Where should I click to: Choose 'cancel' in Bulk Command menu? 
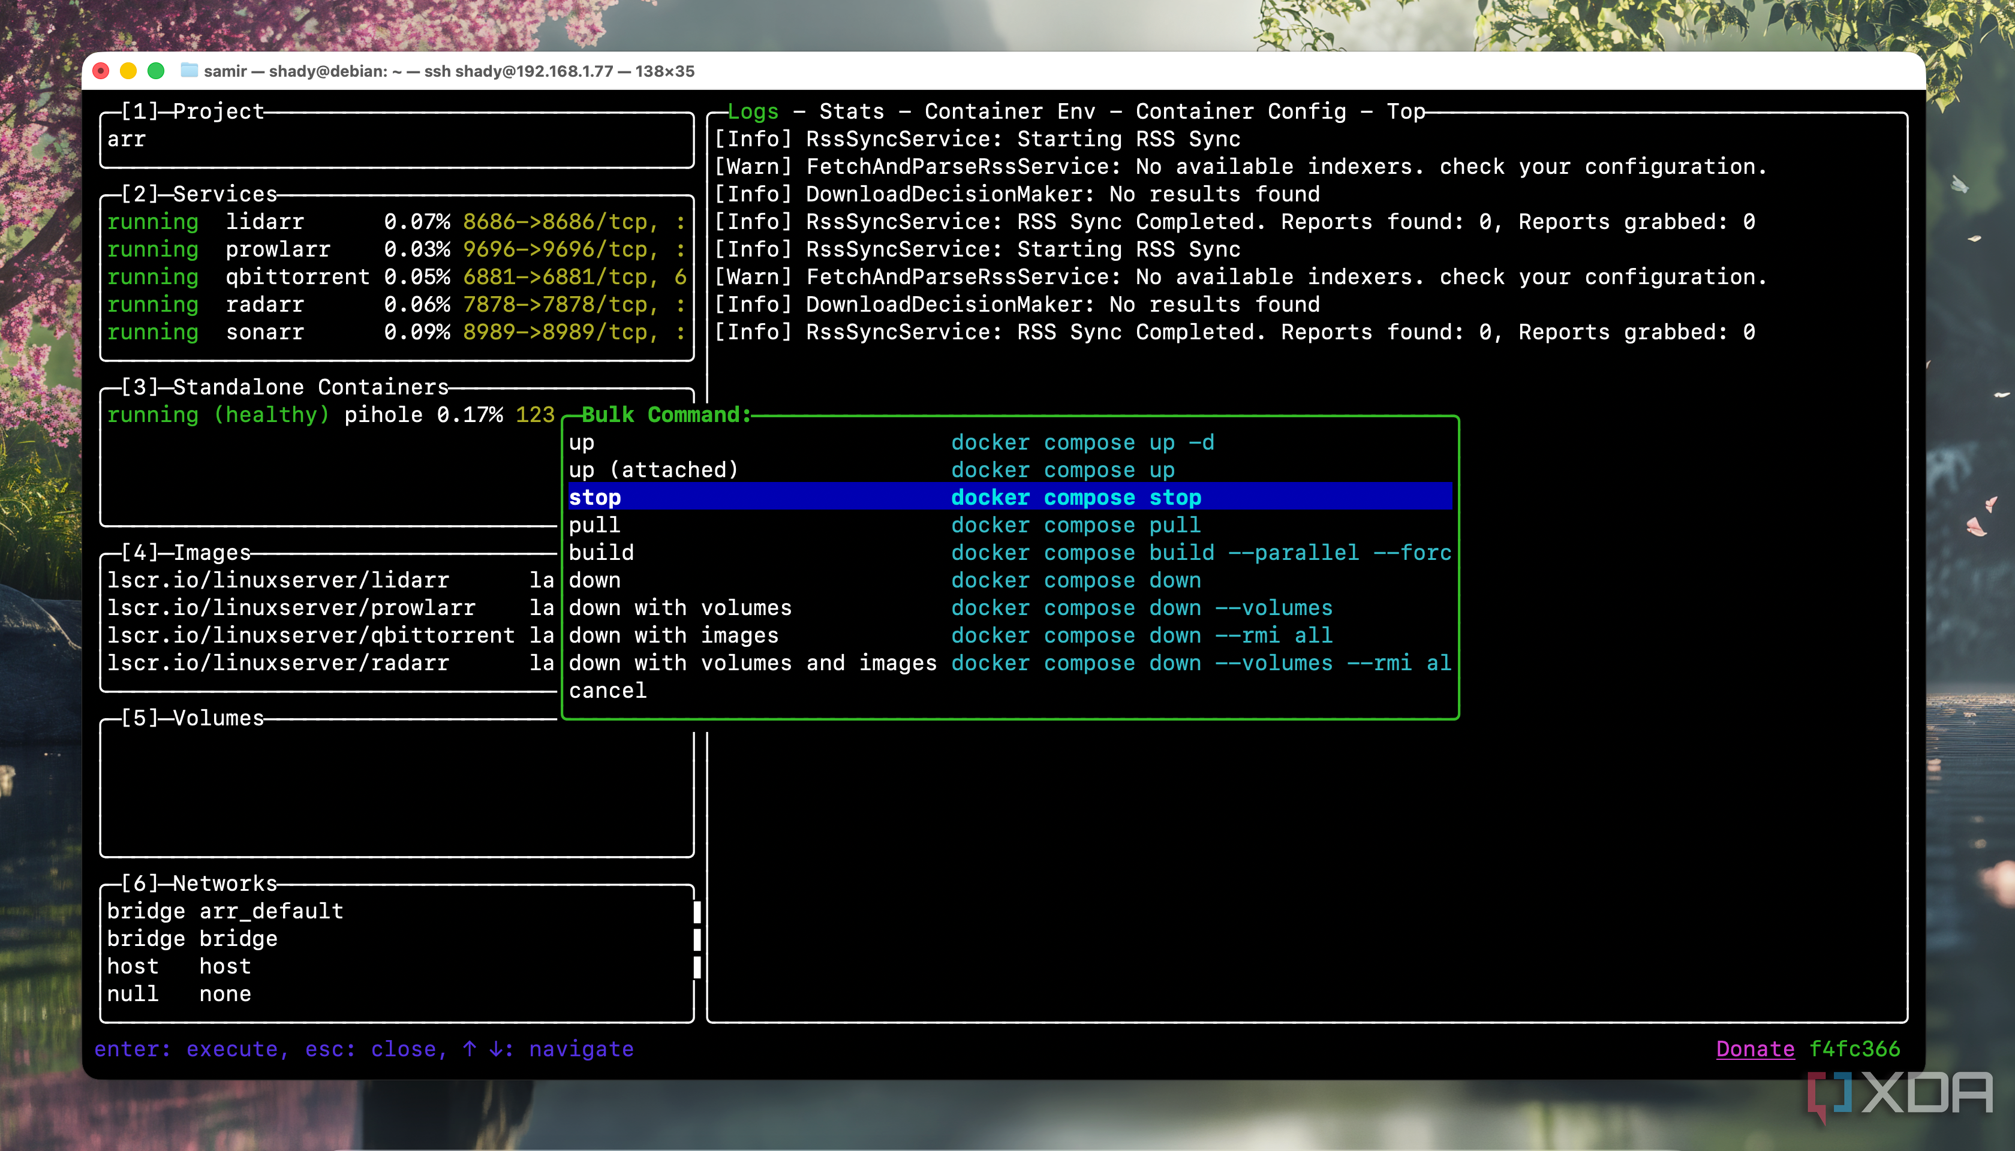607,690
